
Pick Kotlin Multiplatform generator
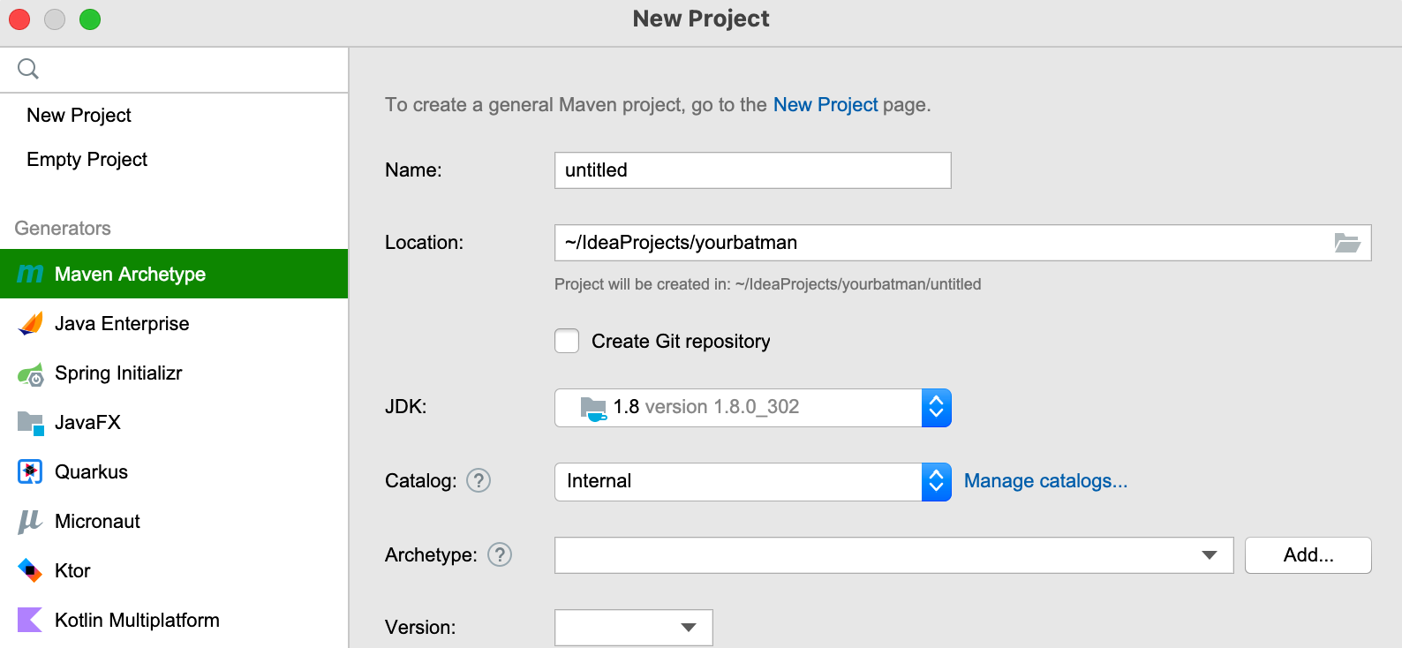pos(174,620)
